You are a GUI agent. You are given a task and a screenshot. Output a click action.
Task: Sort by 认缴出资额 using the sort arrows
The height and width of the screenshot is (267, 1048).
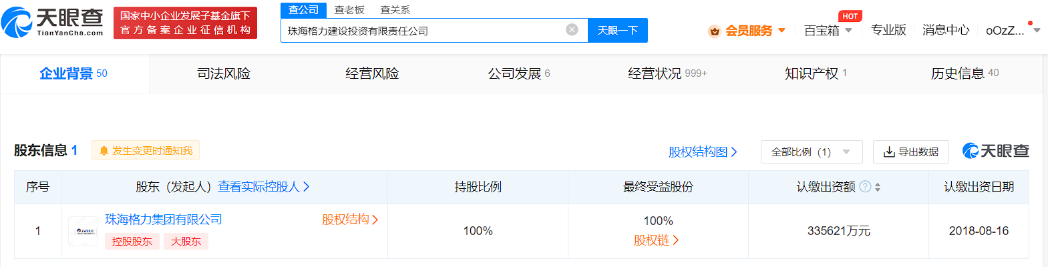(x=878, y=187)
